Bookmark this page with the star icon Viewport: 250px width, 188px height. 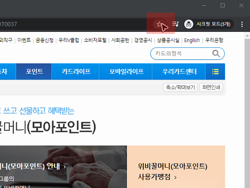159,24
